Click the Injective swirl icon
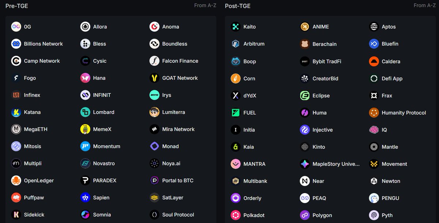This screenshot has width=439, height=223. (305, 129)
